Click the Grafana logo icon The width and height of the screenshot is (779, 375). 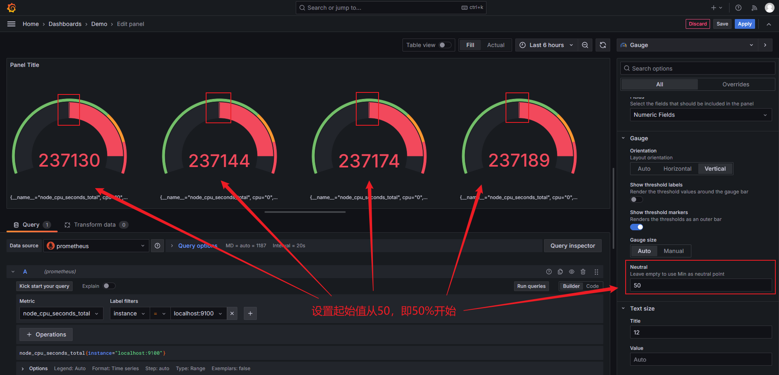pos(12,8)
